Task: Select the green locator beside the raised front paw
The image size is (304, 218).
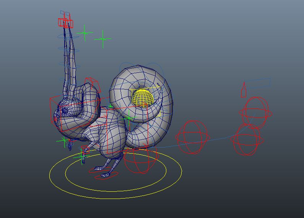Action: pyautogui.click(x=64, y=141)
